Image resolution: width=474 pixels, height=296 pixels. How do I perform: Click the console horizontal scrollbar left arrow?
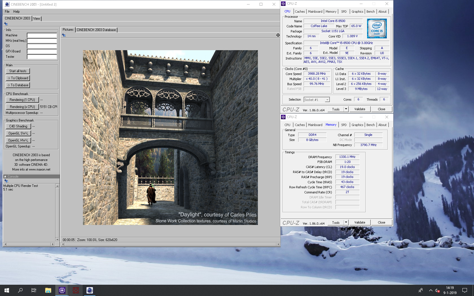click(x=5, y=244)
